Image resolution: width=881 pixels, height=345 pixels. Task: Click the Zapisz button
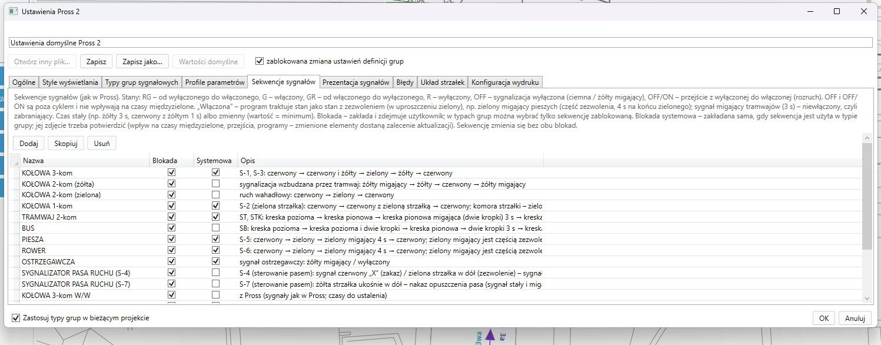point(96,61)
